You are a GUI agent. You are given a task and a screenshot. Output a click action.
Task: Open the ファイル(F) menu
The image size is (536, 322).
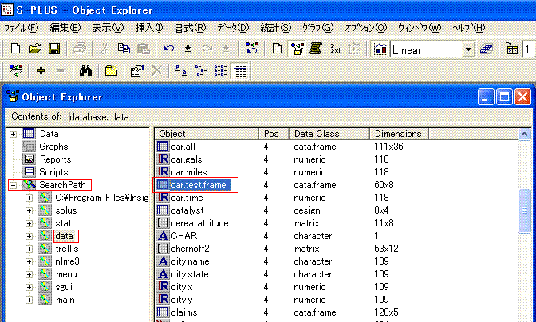tap(22, 28)
